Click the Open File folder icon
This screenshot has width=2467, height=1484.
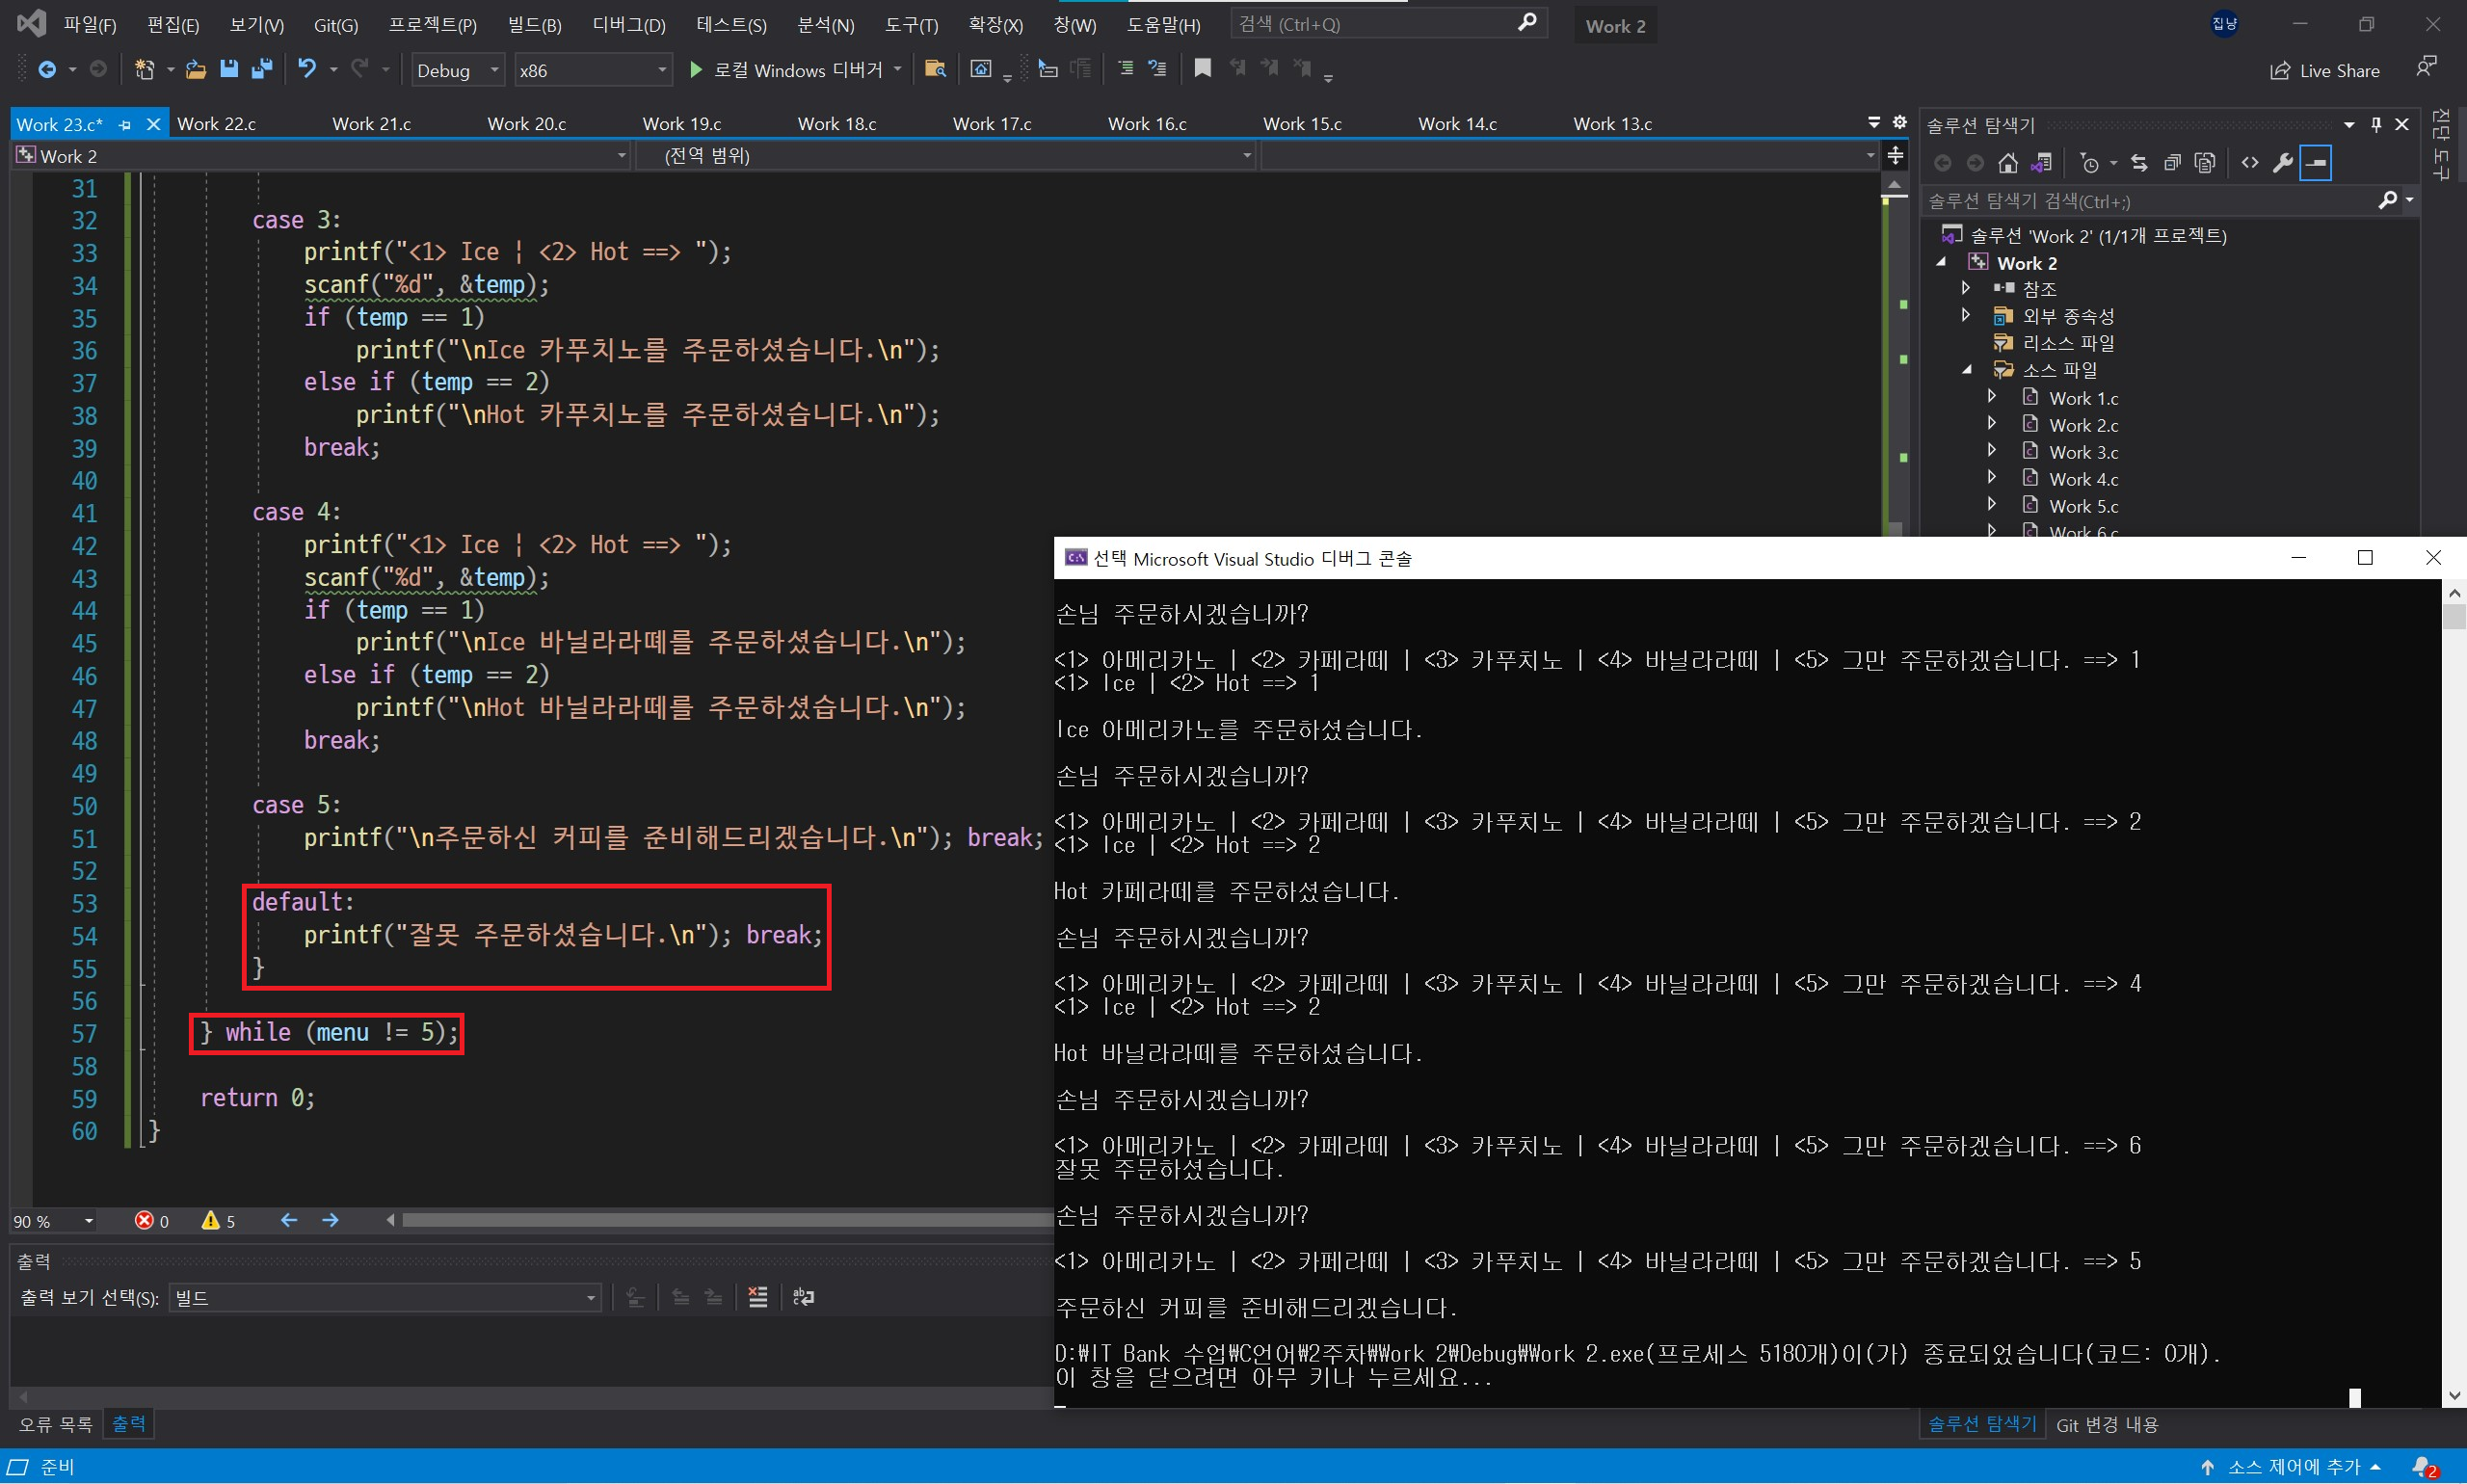tap(196, 69)
